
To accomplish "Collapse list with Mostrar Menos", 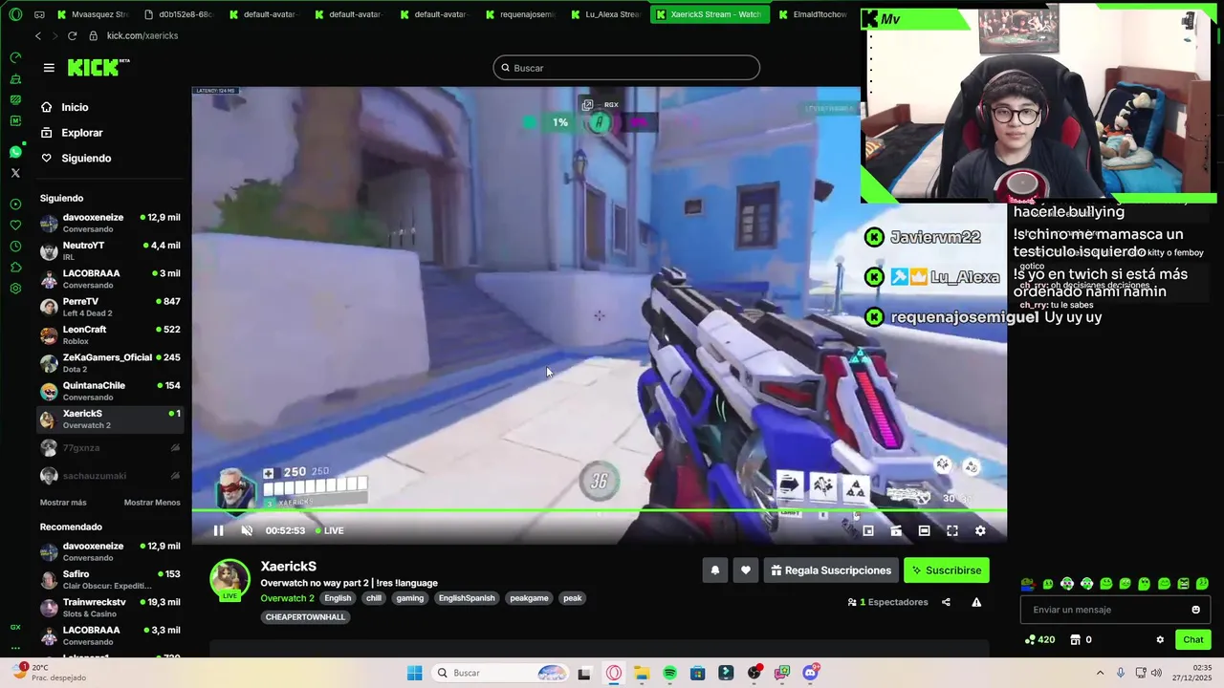I will pyautogui.click(x=152, y=503).
